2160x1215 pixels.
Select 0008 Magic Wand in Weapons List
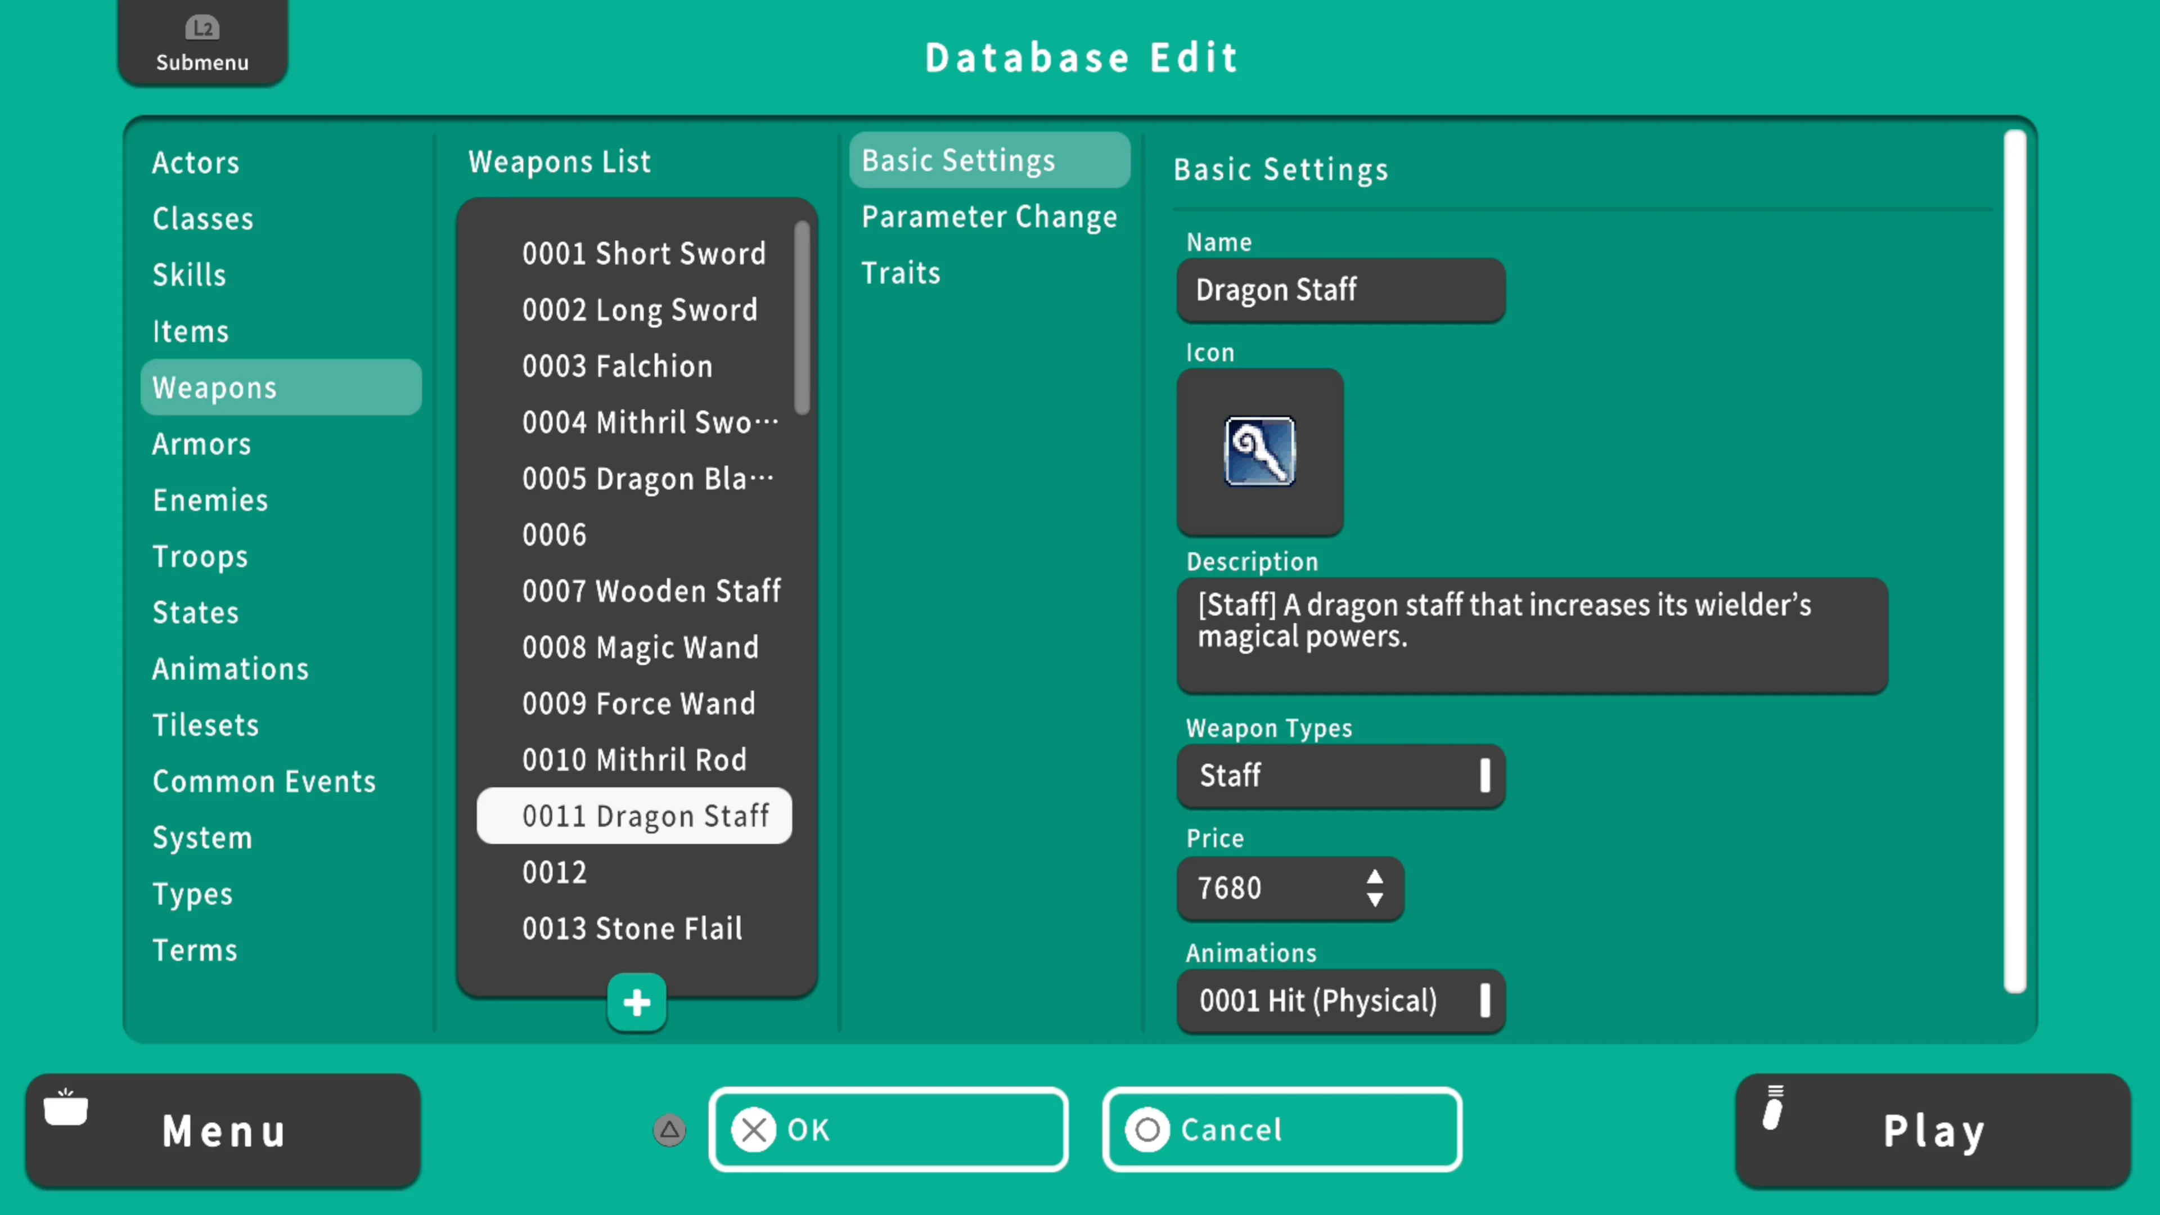click(x=641, y=646)
